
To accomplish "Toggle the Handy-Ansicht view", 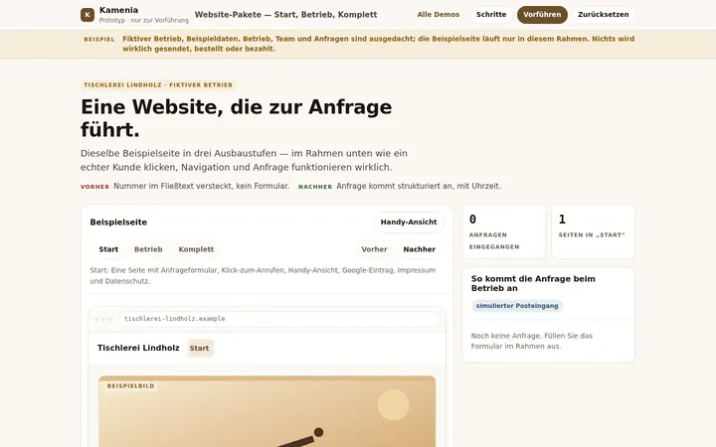I will pos(409,223).
